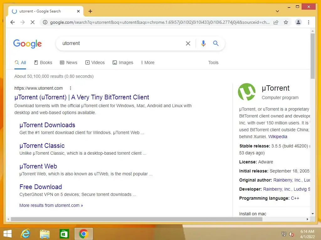This screenshot has width=321, height=240.
Task: Open the Wikipedia link in knowledge panel
Action: pyautogui.click(x=278, y=137)
